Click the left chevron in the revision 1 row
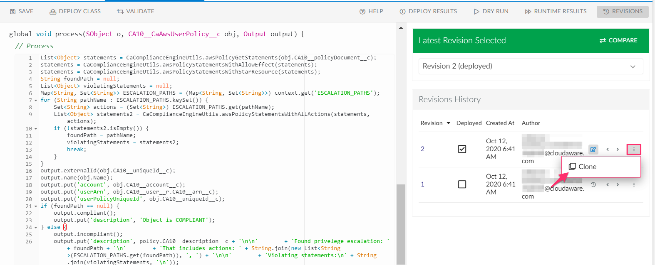This screenshot has height=265, width=655. (x=608, y=184)
